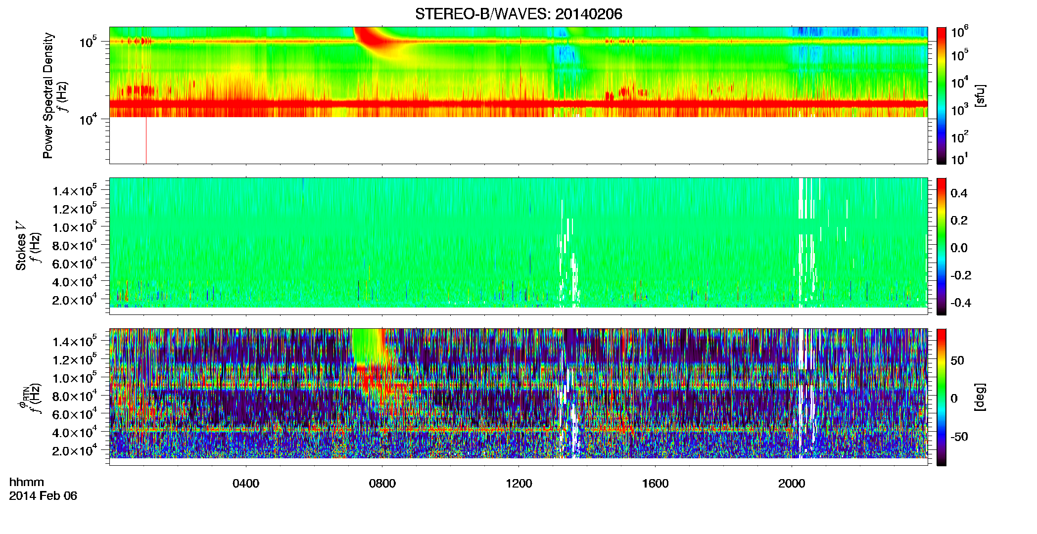
Task: Click the green burst patch in the phi RTN panel
Action: click(366, 345)
